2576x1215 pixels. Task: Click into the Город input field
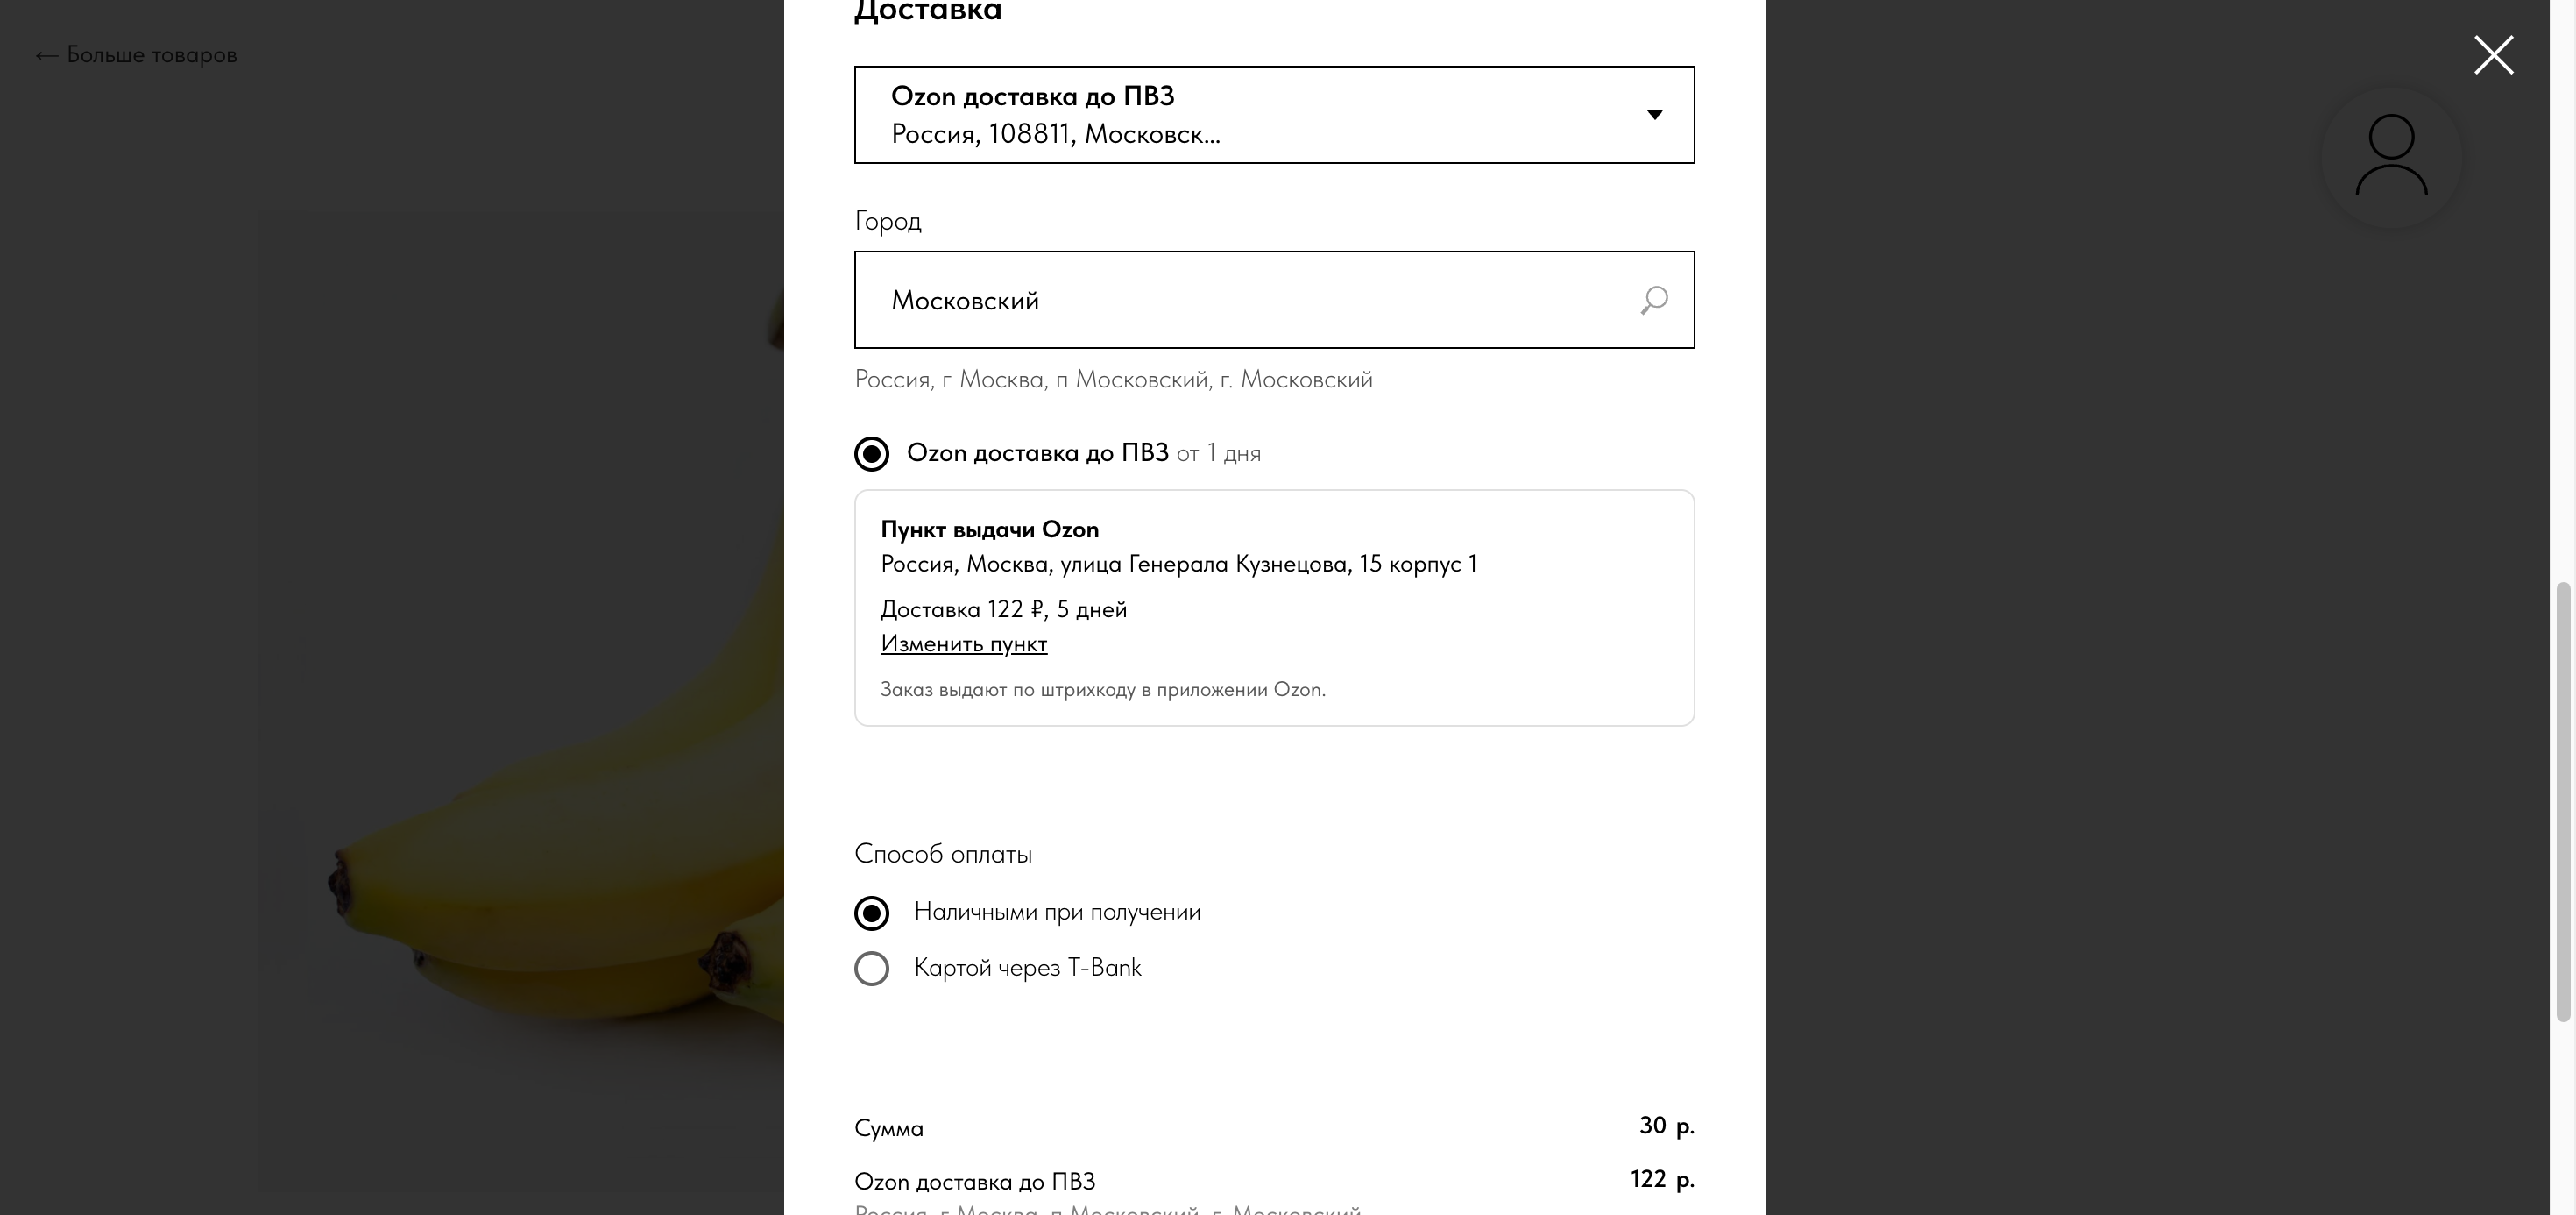coord(1274,299)
